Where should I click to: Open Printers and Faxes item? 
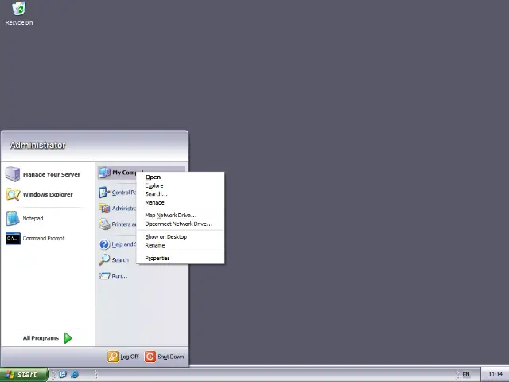tap(118, 224)
